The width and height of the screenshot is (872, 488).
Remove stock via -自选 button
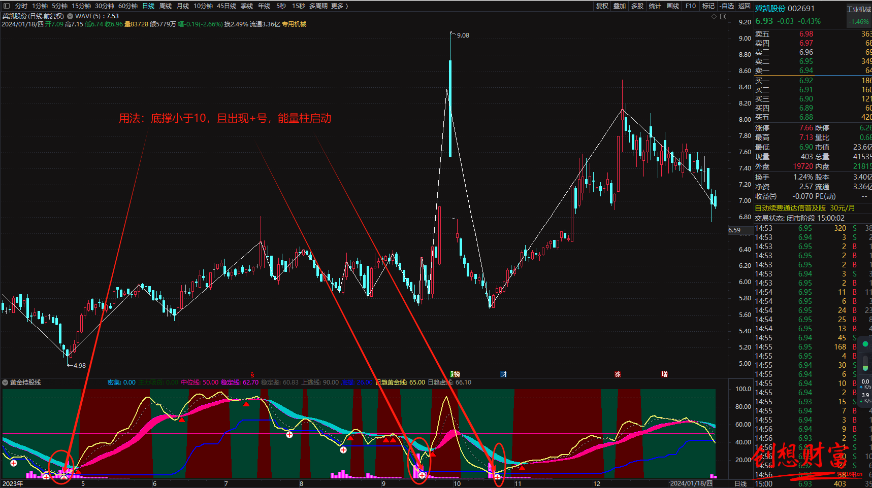[x=727, y=6]
